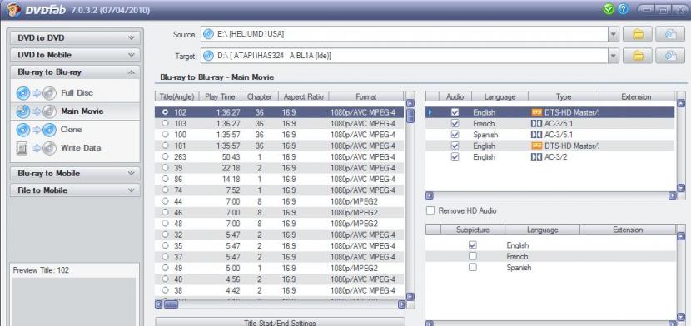Image resolution: width=691 pixels, height=326 pixels.
Task: Select Main Movie copy mode
Action: pyautogui.click(x=75, y=111)
